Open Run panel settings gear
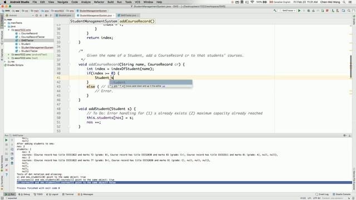Screen dimensions: 356x200 point(345,136)
